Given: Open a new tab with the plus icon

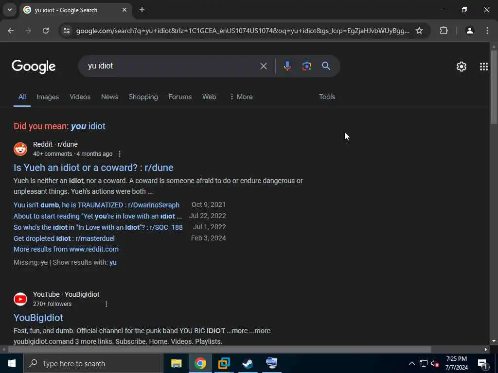Looking at the screenshot, I should point(142,10).
